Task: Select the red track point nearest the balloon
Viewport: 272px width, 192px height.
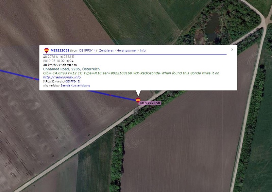Action: click(110, 95)
